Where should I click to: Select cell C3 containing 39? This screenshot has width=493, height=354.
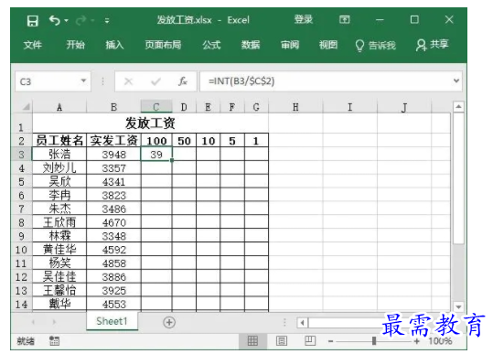point(156,155)
